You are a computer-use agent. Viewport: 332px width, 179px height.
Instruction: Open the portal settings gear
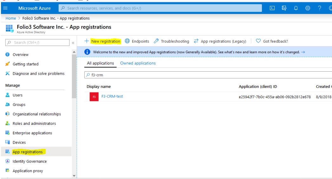pyautogui.click(x=308, y=8)
